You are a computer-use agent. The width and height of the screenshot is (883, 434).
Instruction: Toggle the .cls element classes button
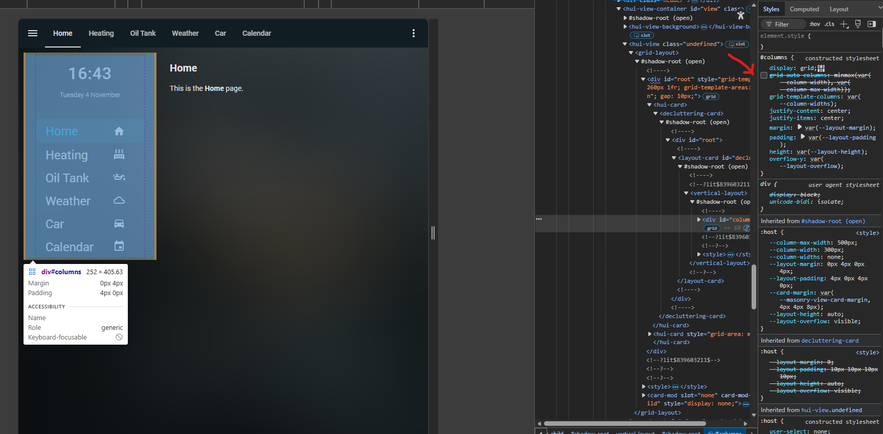829,24
